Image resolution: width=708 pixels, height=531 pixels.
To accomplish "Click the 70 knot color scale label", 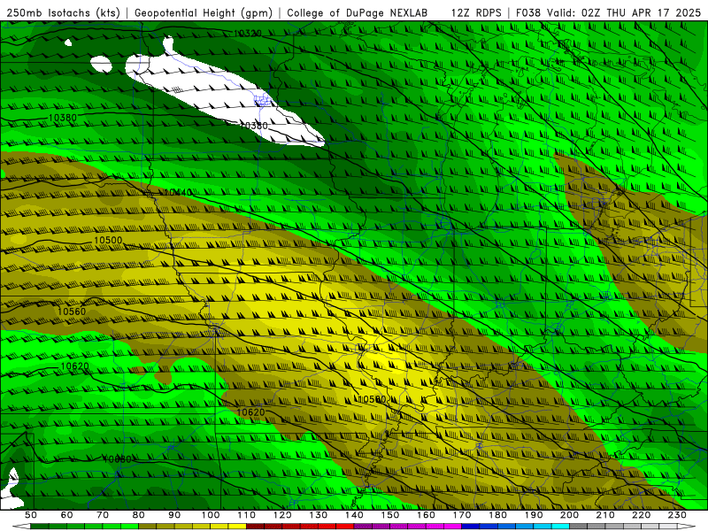I will point(103,515).
